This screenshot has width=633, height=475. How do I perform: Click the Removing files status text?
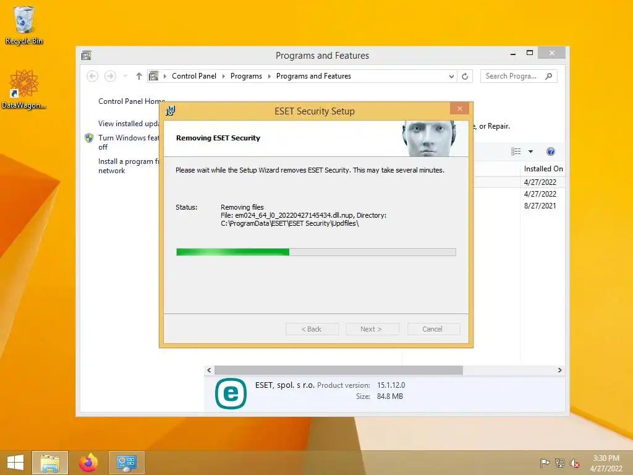[242, 207]
